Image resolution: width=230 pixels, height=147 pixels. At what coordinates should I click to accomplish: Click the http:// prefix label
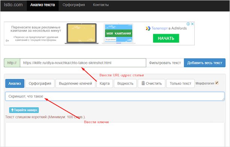[x=12, y=63]
